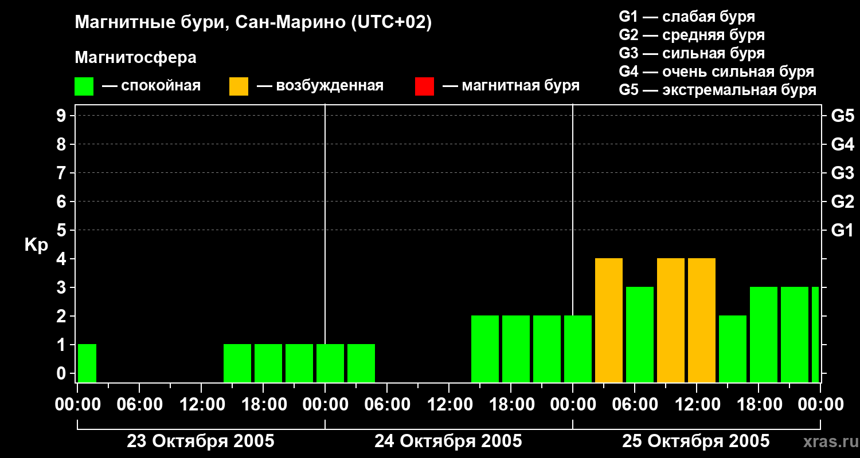The height and width of the screenshot is (458, 860).
Task: Select the 'G4 — очень сильная буря' description
Action: point(717,72)
